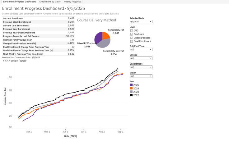Open the Major filter dropdown
This screenshot has width=229, height=141.
pyautogui.click(x=141, y=76)
